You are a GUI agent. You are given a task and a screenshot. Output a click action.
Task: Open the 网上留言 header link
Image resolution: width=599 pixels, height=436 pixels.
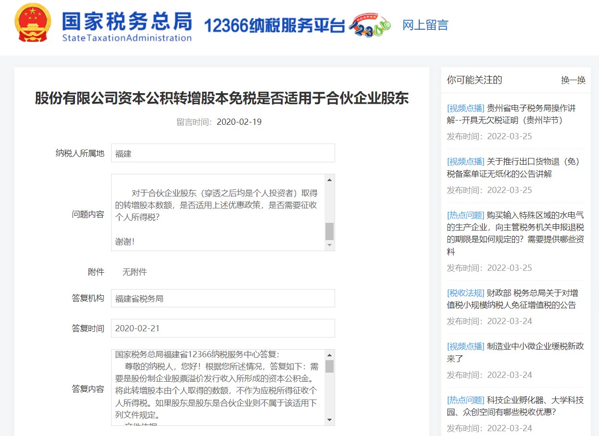click(x=425, y=25)
